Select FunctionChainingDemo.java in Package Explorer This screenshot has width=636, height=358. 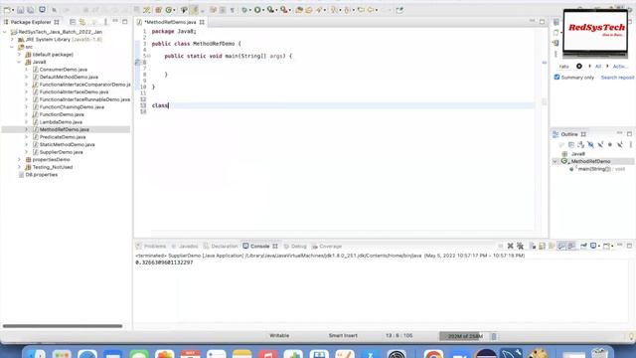[72, 107]
